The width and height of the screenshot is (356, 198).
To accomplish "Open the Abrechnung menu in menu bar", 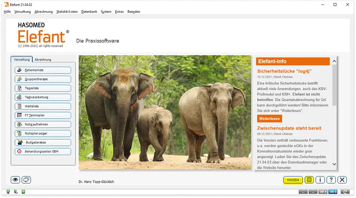I will click(43, 12).
